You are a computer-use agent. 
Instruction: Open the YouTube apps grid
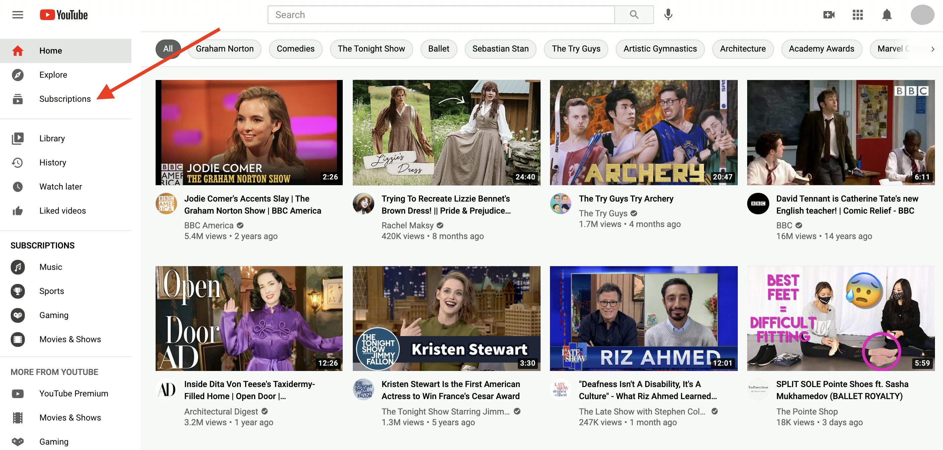coord(858,15)
